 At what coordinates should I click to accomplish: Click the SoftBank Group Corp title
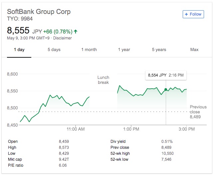[39, 12]
